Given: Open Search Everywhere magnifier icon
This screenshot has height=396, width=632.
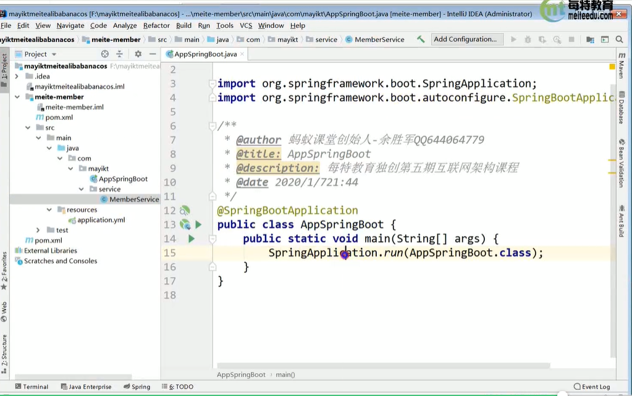Looking at the screenshot, I should [620, 40].
